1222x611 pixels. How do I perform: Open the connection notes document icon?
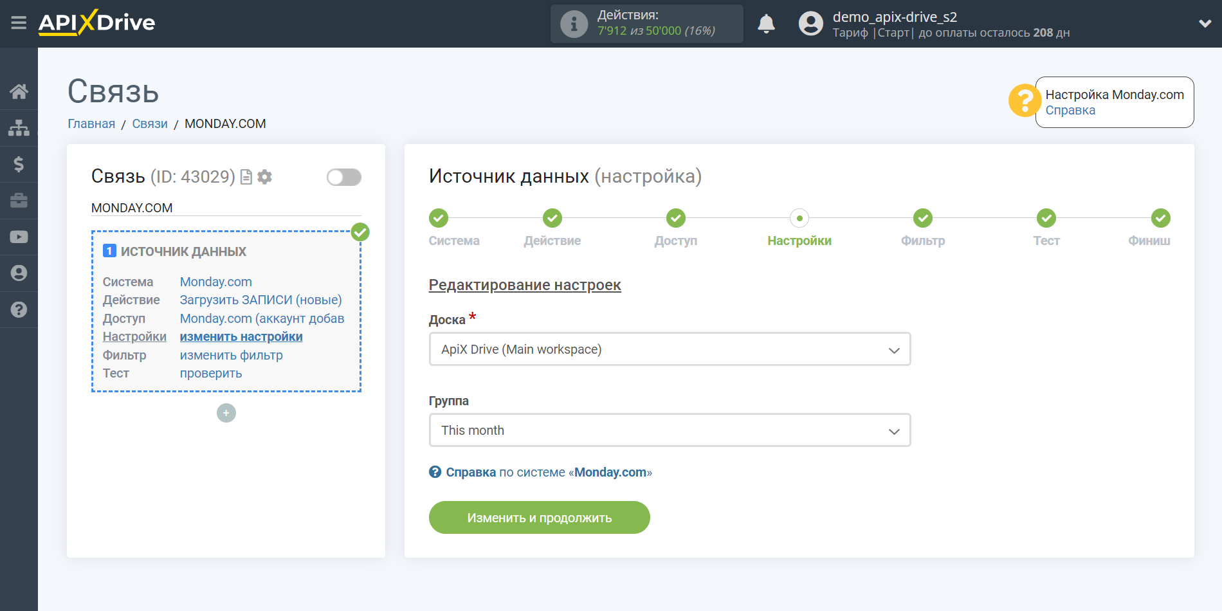[x=246, y=177]
